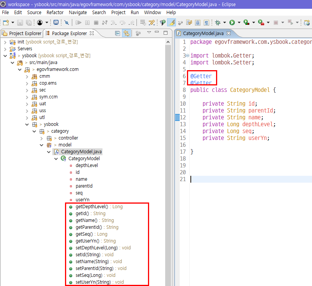Expand the controller package

(42, 138)
